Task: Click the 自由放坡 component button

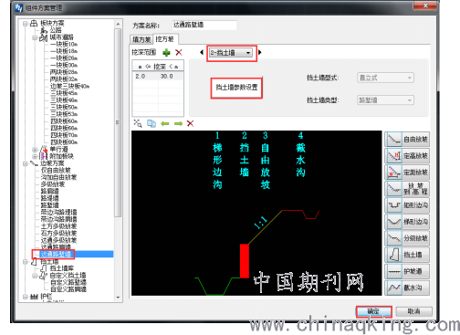Action: tap(407, 140)
